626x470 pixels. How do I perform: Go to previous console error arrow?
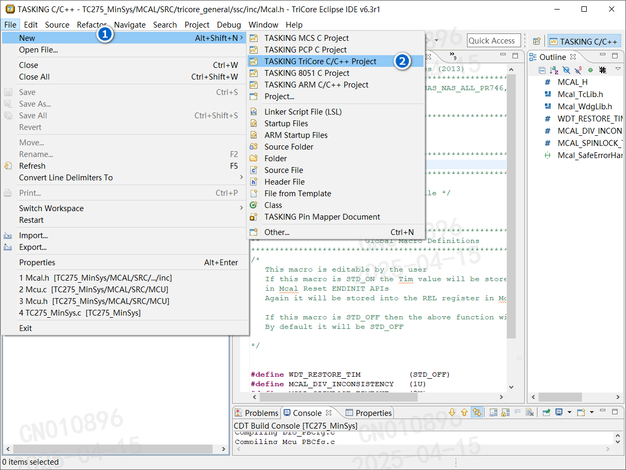[x=464, y=412]
